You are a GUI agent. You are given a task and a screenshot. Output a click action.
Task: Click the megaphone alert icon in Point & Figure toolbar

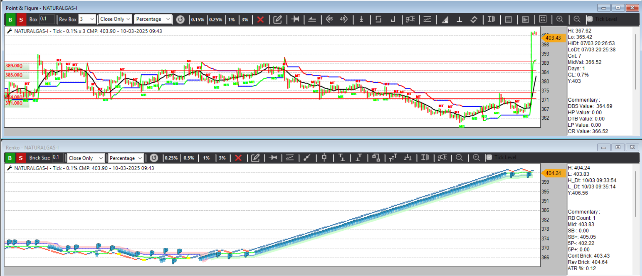[410, 19]
